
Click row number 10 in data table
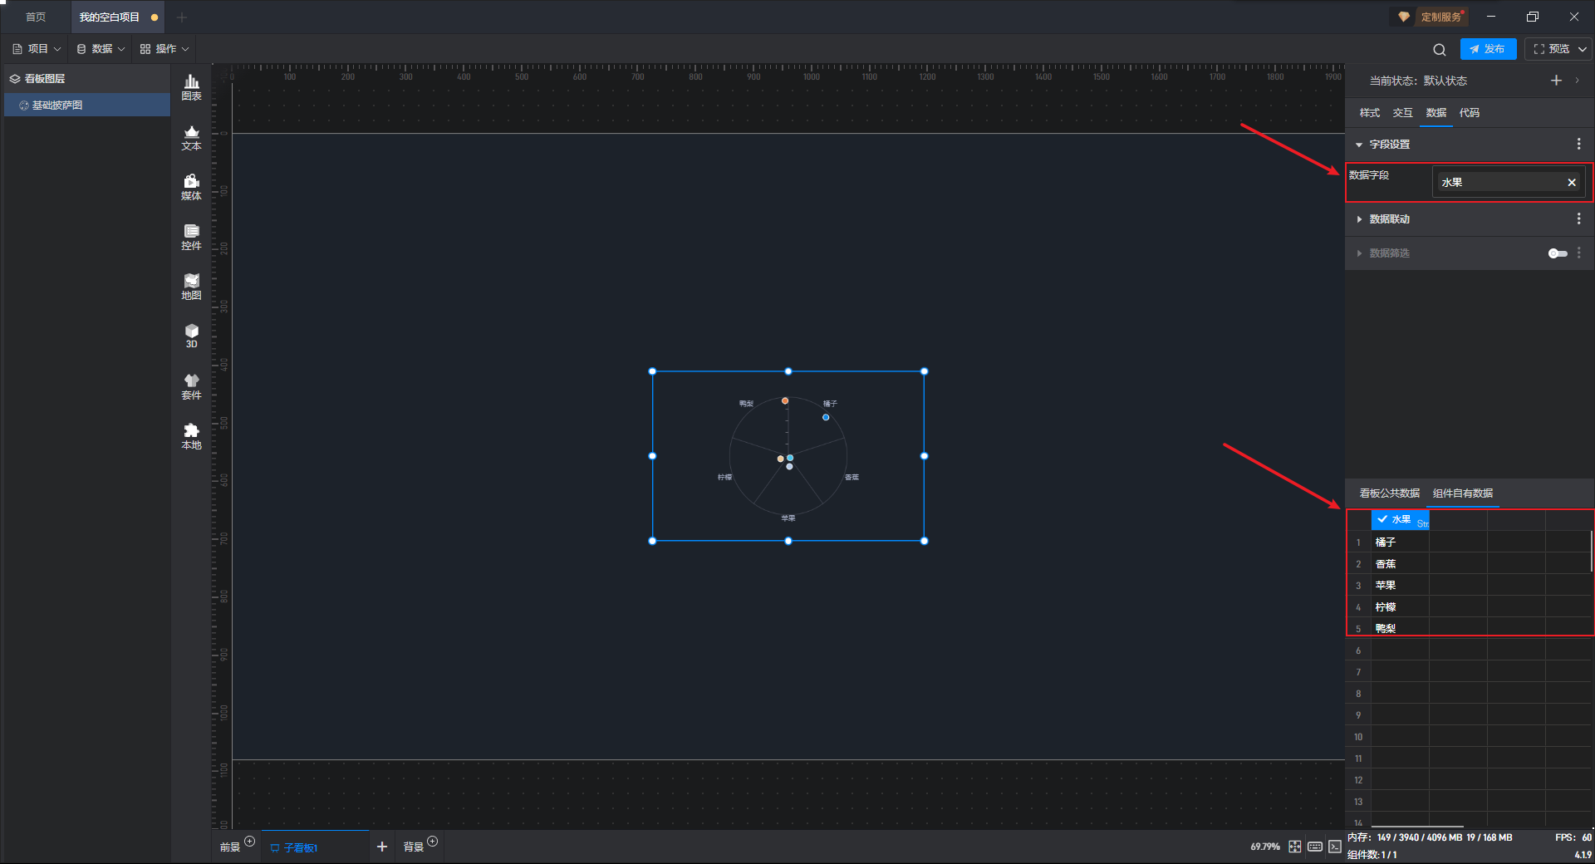point(1358,737)
